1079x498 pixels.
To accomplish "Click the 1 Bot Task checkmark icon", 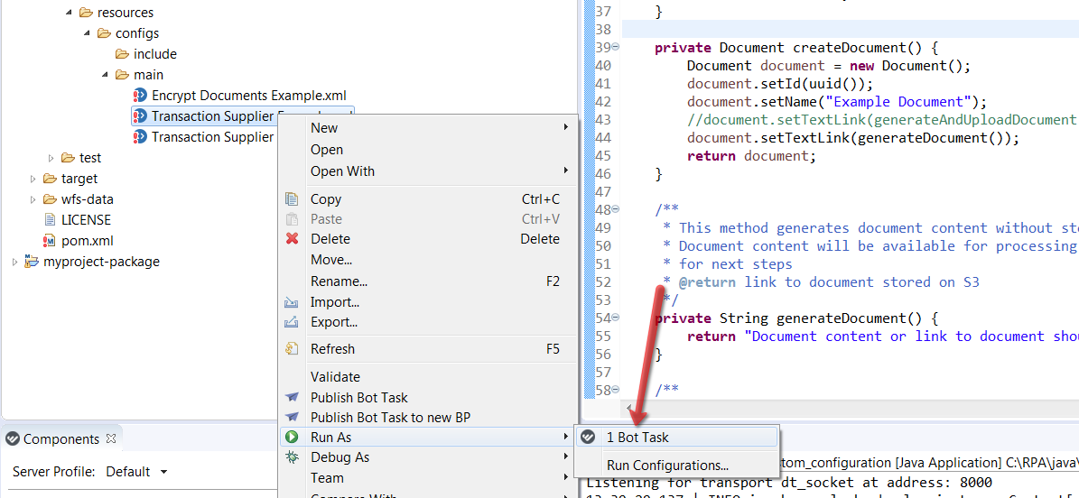I will point(588,437).
